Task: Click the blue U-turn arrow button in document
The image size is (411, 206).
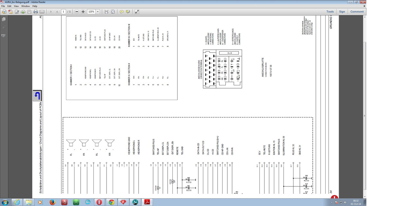Action: point(37,96)
